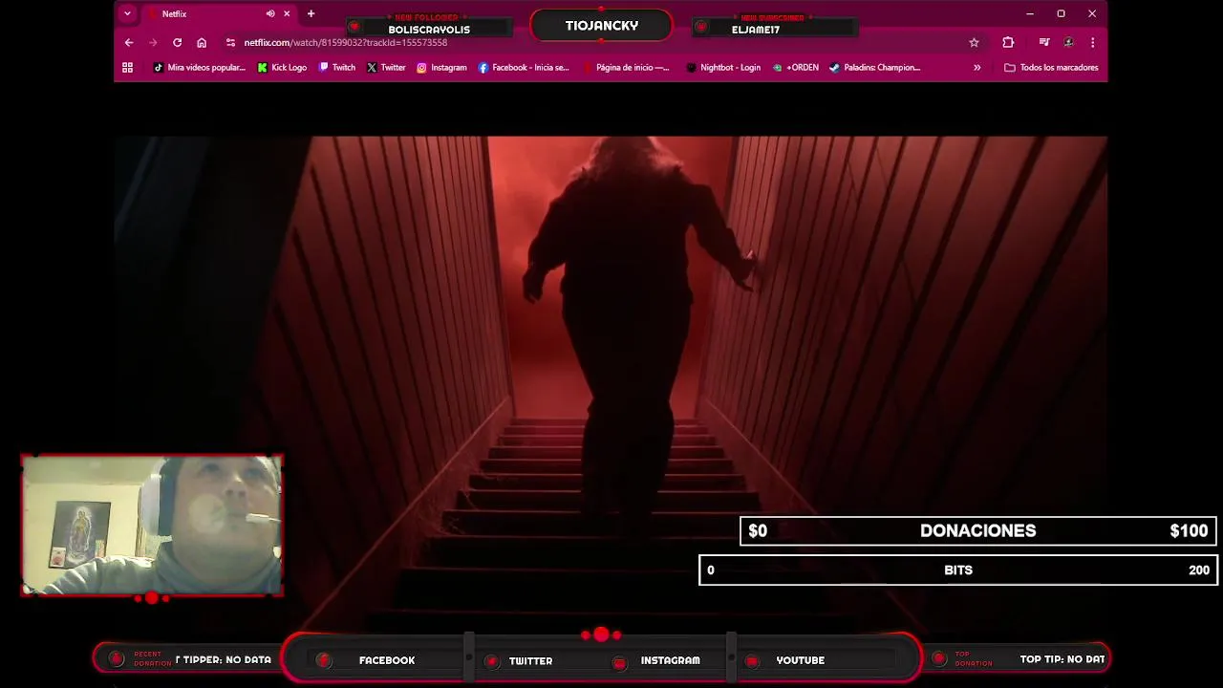
Task: Open the Kick Logo bookmark
Action: coord(282,67)
